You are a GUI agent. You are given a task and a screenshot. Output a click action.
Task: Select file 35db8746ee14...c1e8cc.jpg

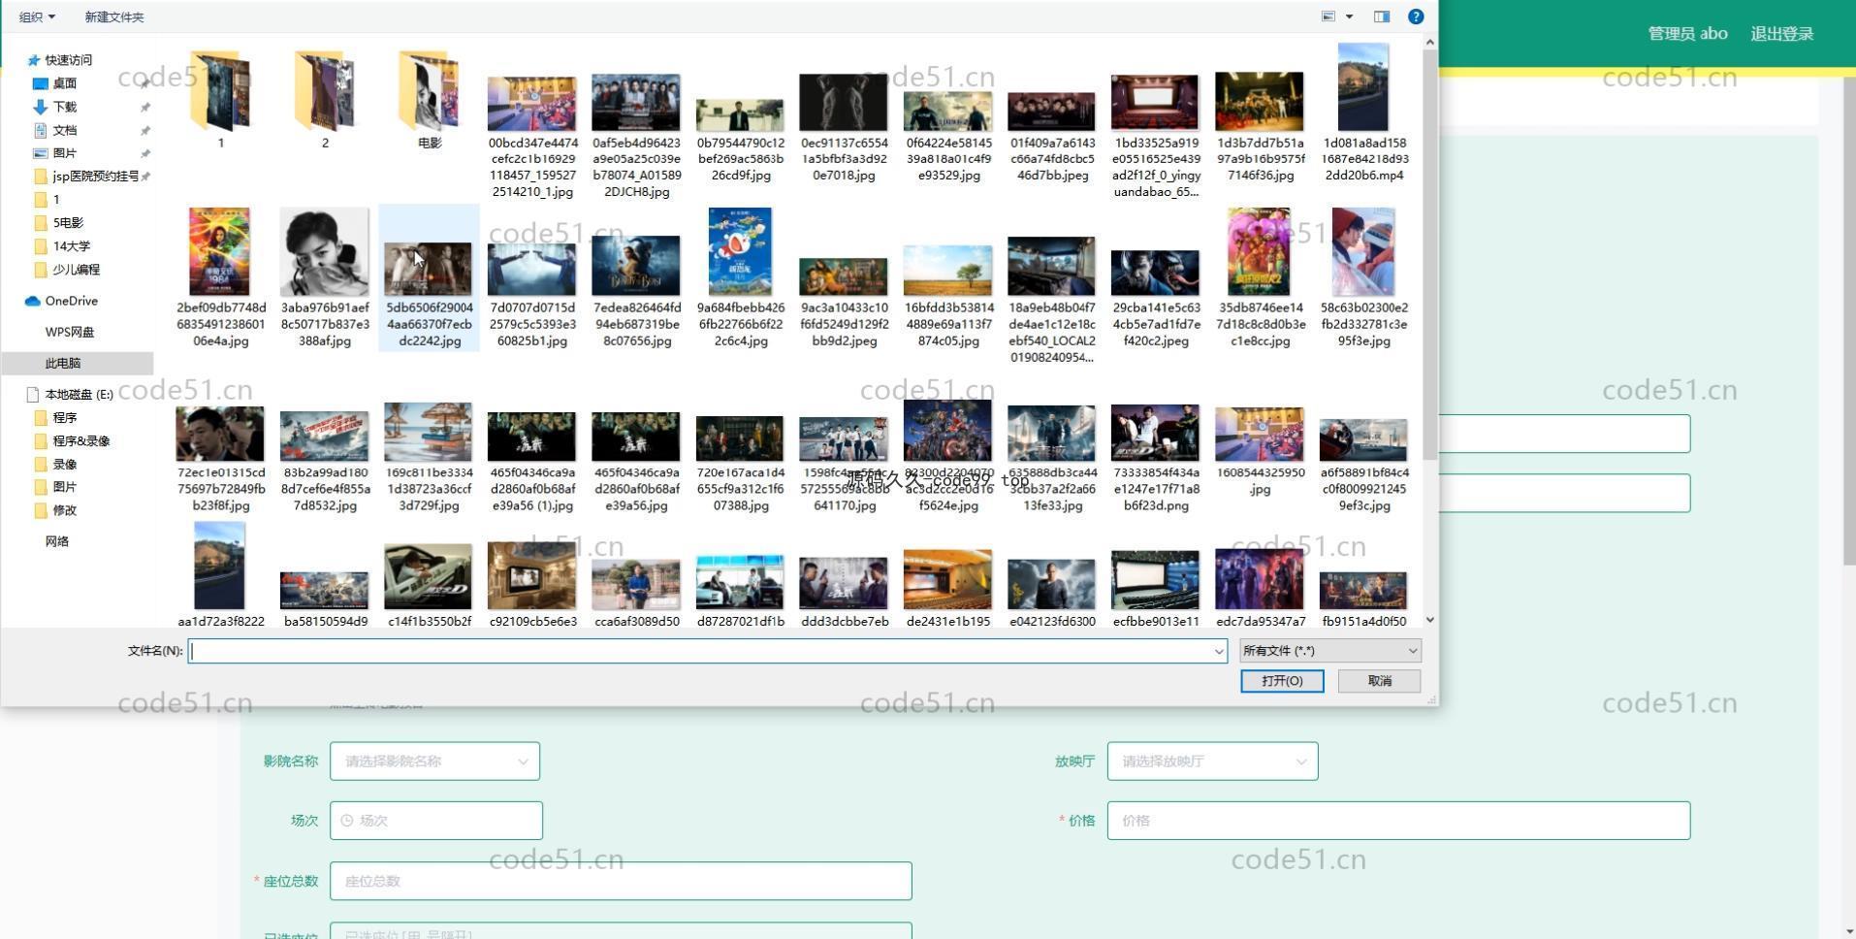pyautogui.click(x=1260, y=277)
